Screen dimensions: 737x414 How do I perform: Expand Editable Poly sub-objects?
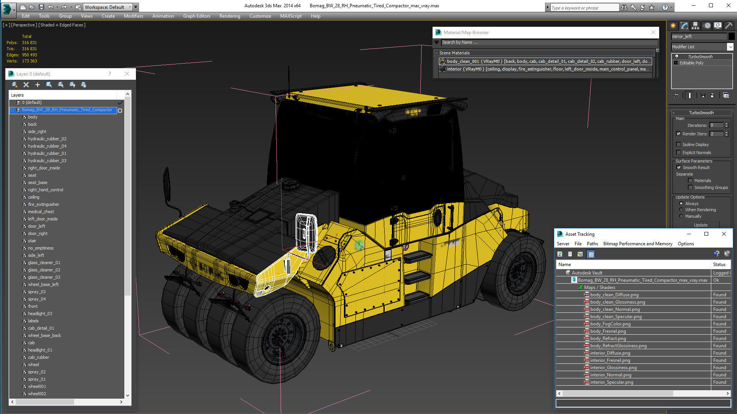pos(676,63)
